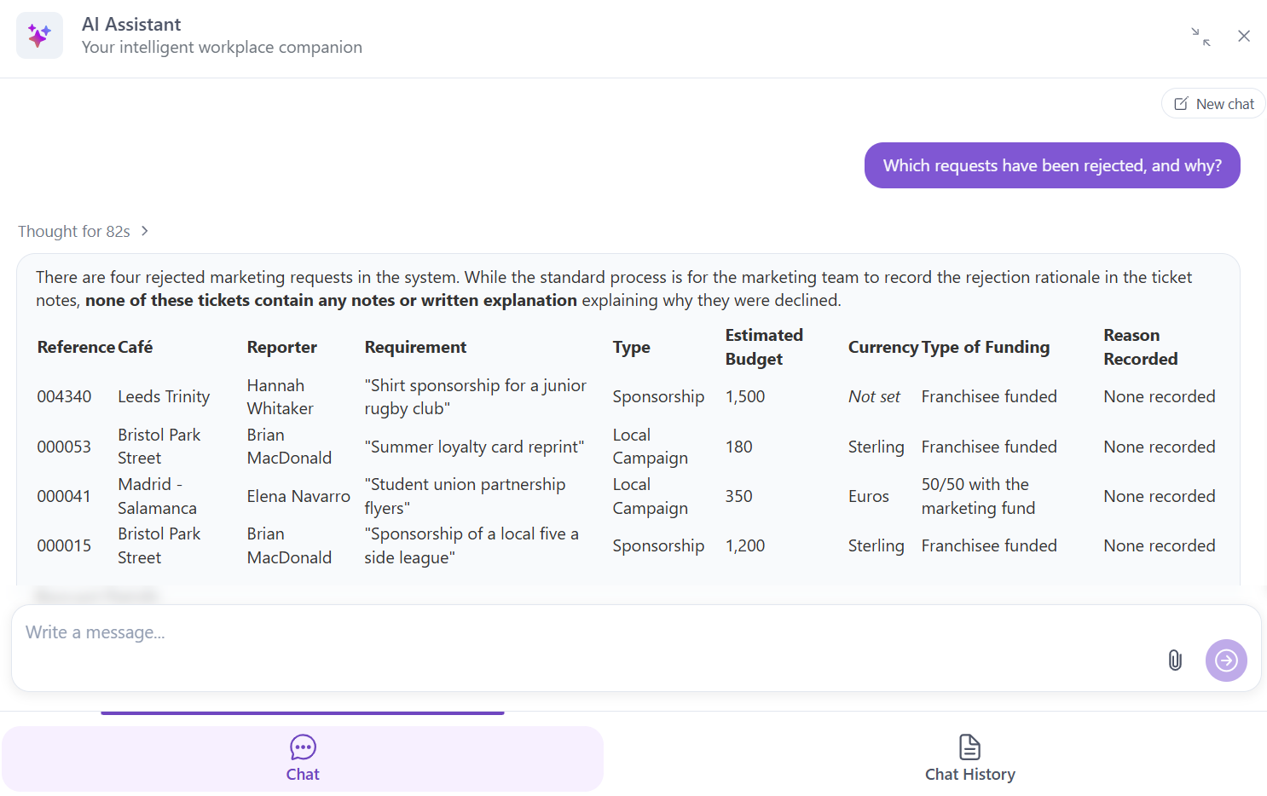Viewport: 1267px width, 796px height.
Task: Click the estimated budget value 350
Action: coord(739,496)
